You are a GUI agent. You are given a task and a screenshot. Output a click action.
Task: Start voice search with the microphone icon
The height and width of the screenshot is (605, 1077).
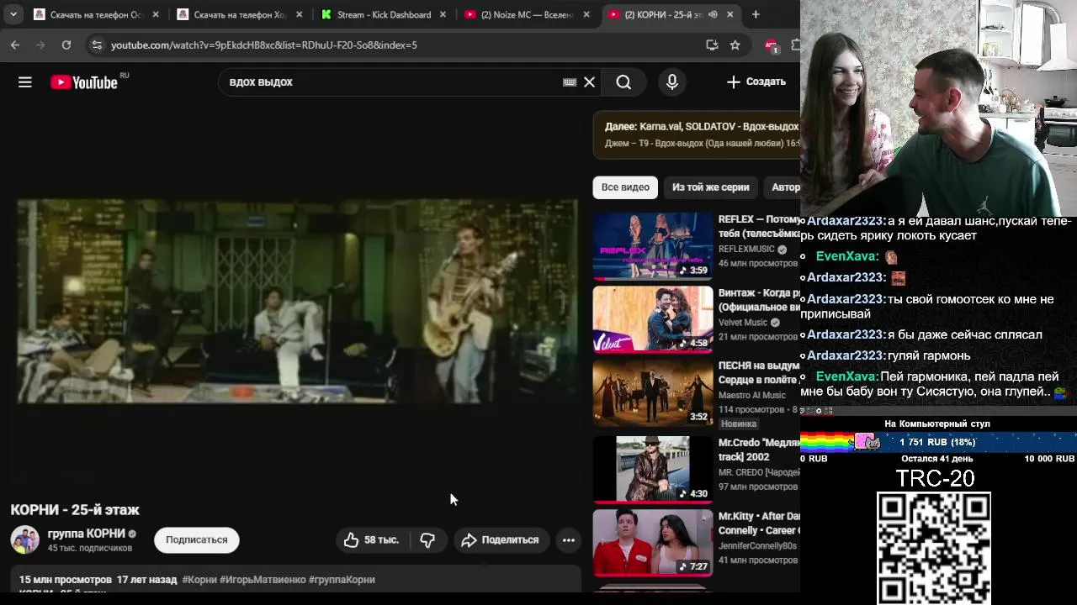(671, 82)
